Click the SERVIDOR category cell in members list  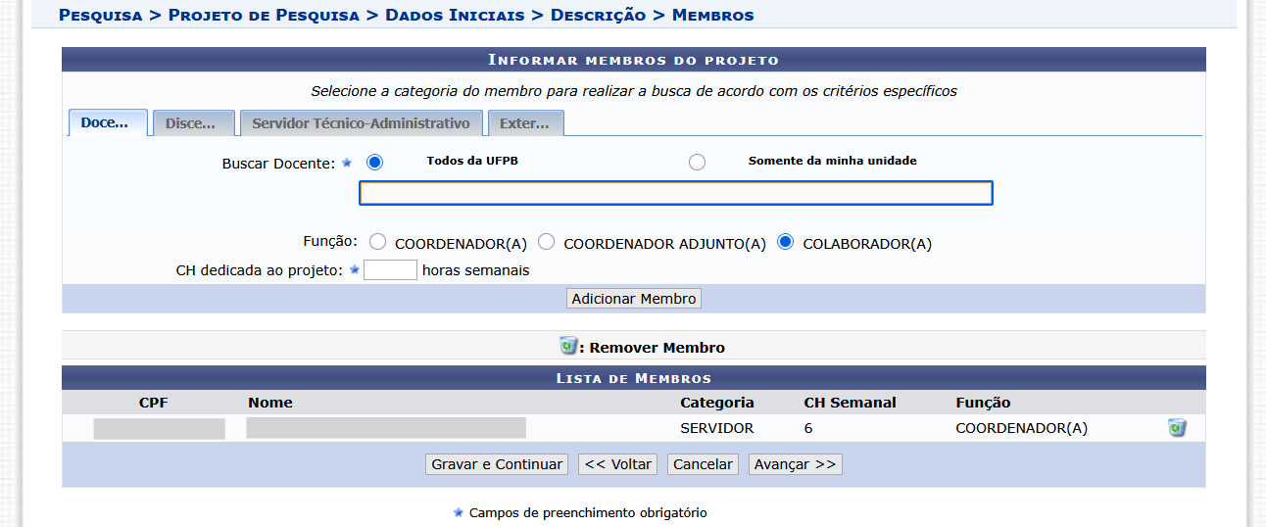click(716, 428)
